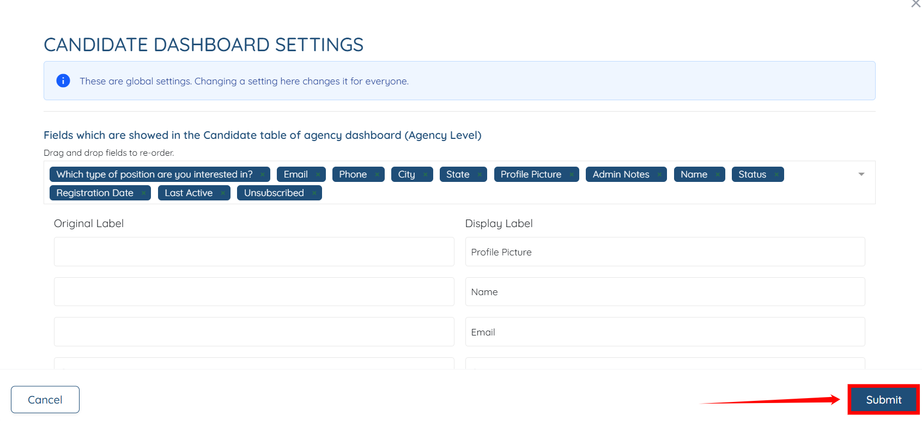The width and height of the screenshot is (922, 421).
Task: Delete the Last Active tag
Action: point(223,193)
